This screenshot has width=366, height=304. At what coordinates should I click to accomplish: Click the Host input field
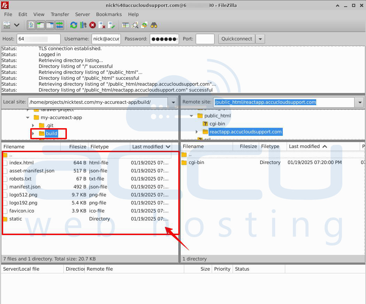point(39,39)
